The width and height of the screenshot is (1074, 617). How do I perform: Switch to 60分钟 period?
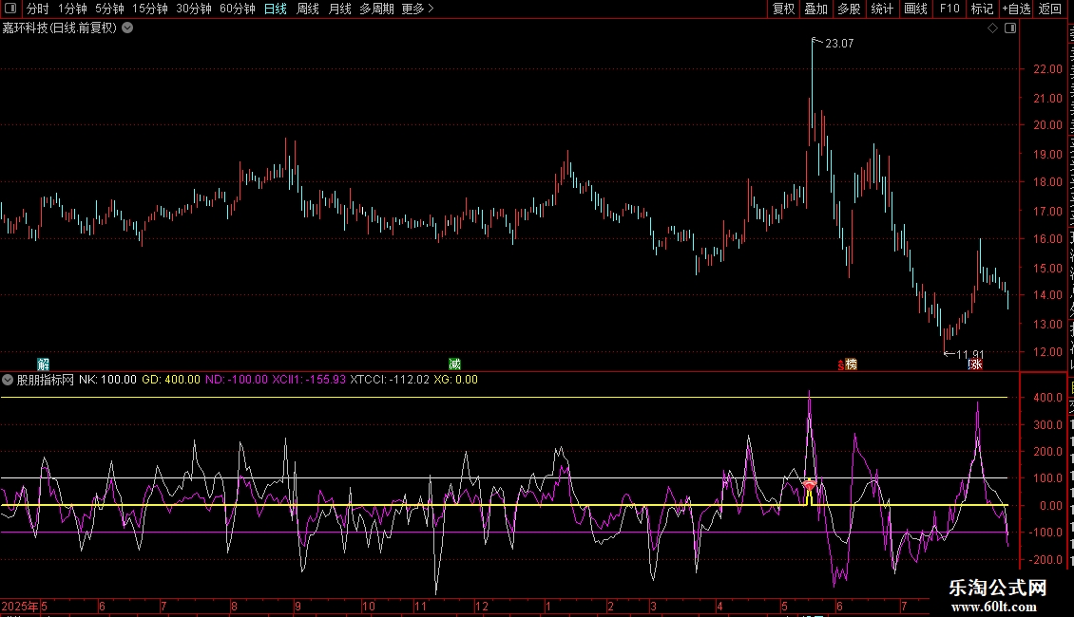tap(237, 9)
